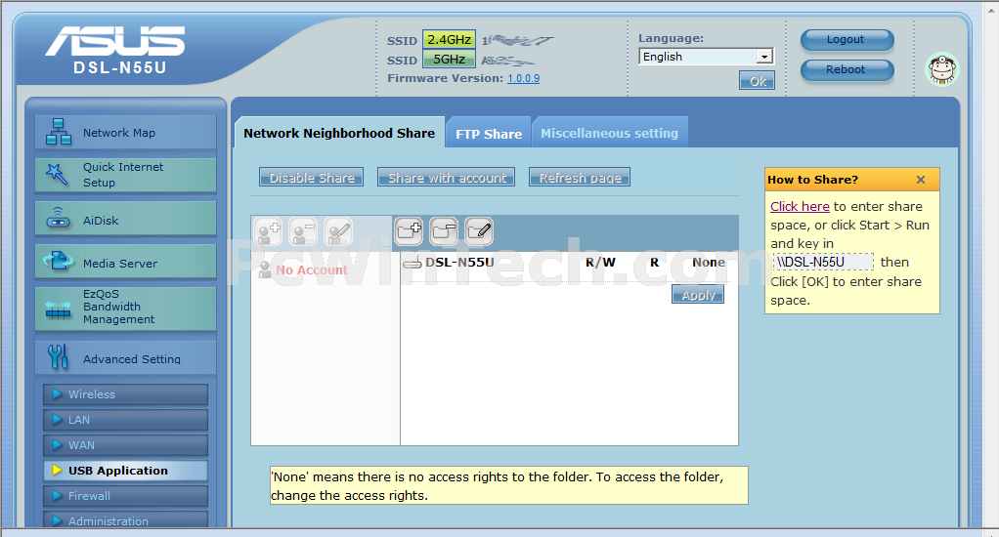Select the DSL-N55U disk icon
This screenshot has height=537, width=999.
(x=413, y=263)
